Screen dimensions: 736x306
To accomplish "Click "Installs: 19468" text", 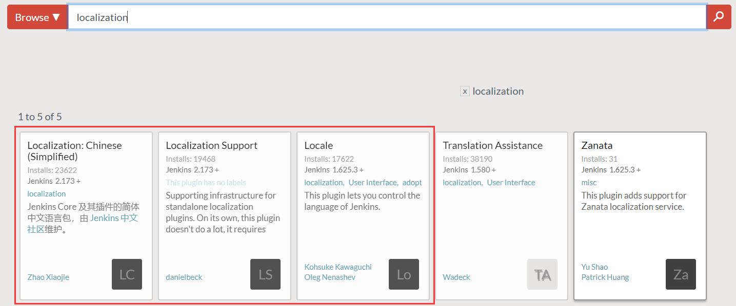I will pyautogui.click(x=191, y=159).
